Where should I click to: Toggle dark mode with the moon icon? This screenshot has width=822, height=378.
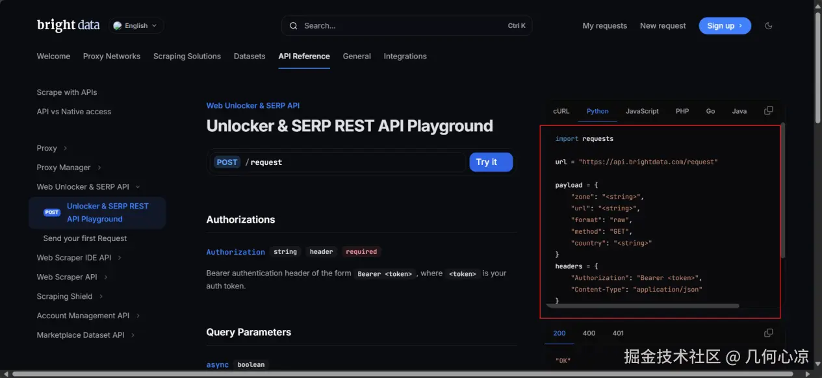tap(769, 26)
